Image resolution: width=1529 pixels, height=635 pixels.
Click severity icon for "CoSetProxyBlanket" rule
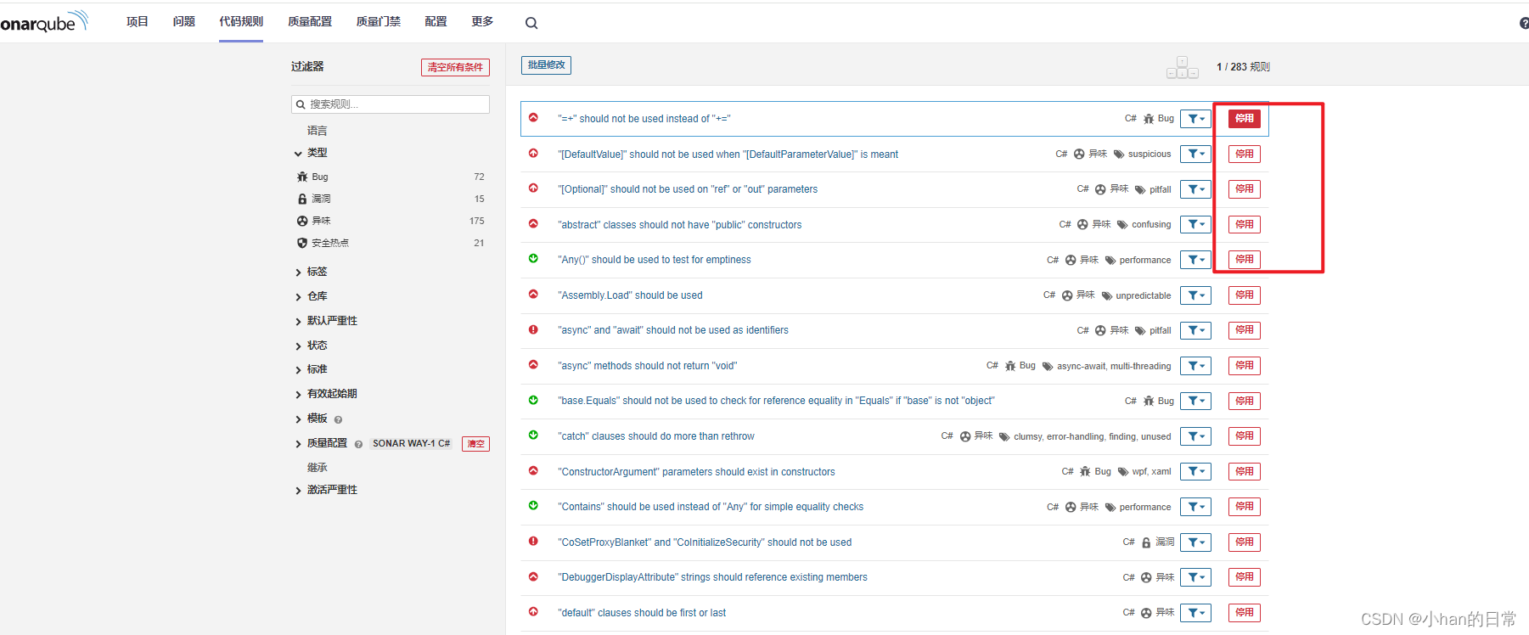pyautogui.click(x=533, y=541)
